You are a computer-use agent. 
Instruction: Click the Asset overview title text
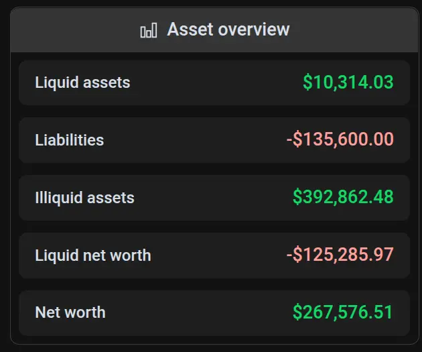pos(228,30)
